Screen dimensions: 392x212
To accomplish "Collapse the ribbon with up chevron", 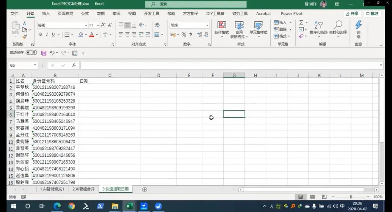I will coord(381,45).
